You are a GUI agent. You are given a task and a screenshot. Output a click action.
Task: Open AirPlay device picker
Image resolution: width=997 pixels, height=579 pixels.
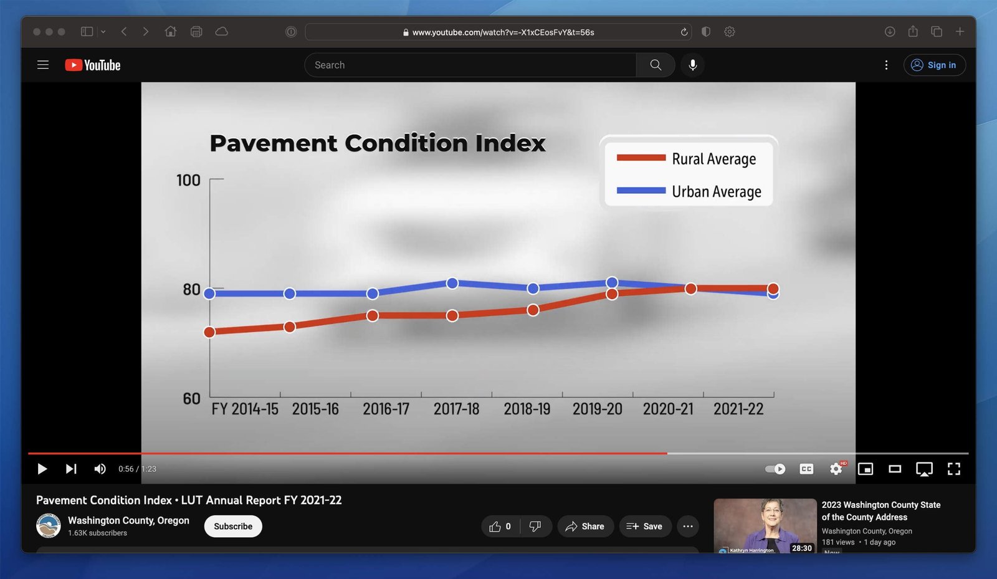[924, 469]
